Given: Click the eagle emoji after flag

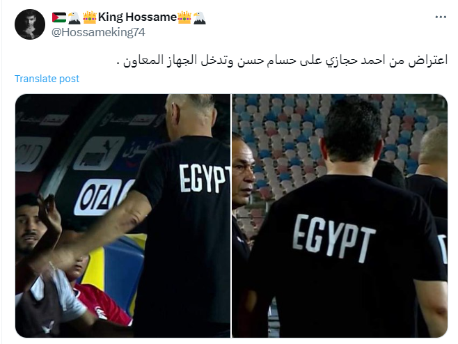Looking at the screenshot, I should (x=74, y=17).
